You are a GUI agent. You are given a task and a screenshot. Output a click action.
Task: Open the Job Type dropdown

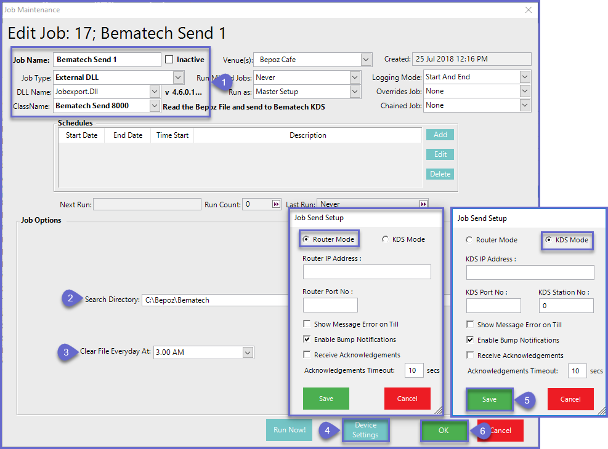[178, 77]
